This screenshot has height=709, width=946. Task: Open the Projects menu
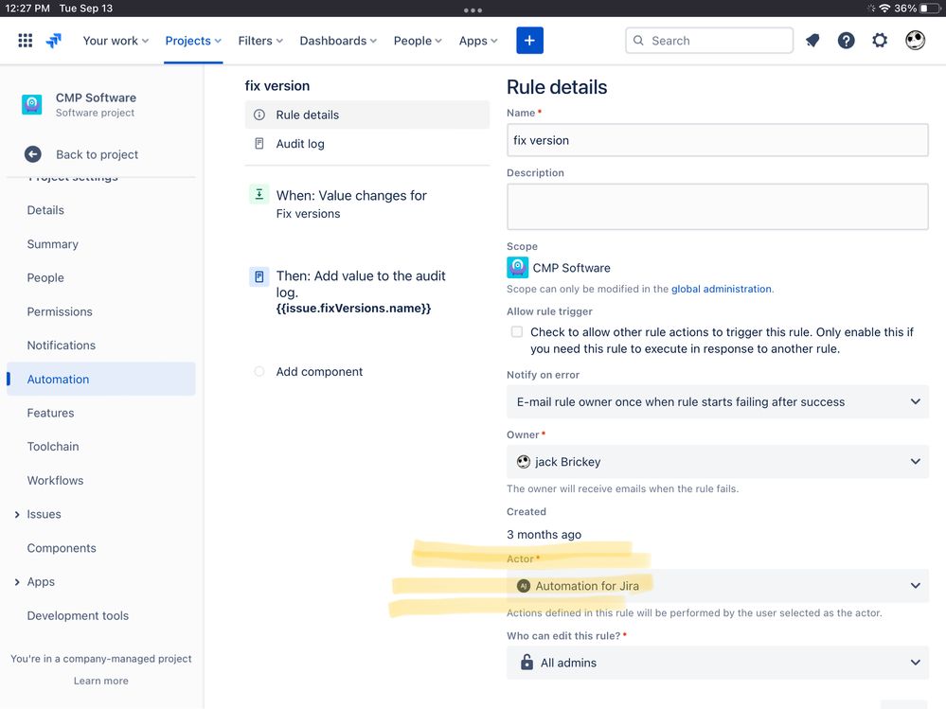pos(194,41)
